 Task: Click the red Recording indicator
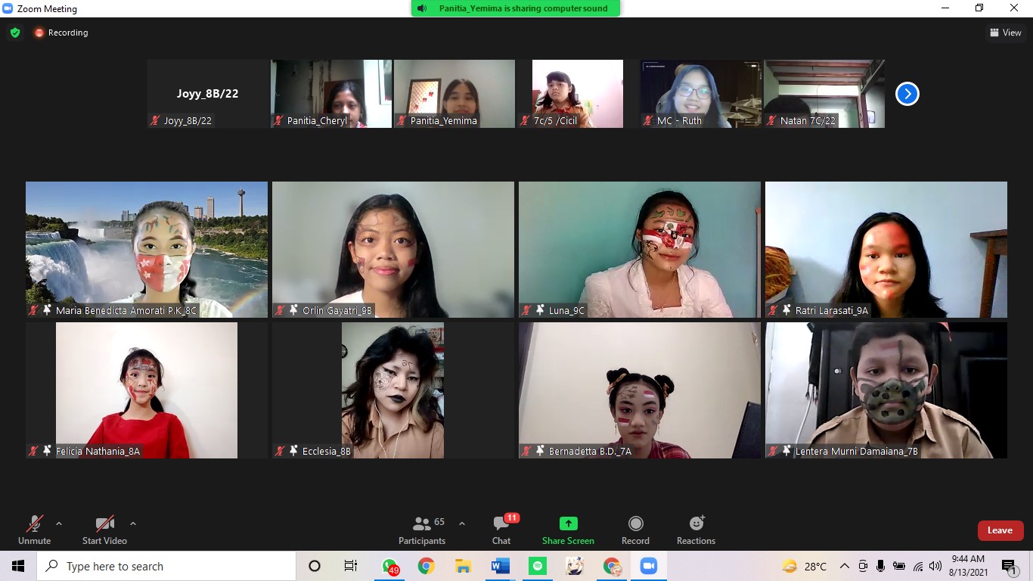pyautogui.click(x=60, y=33)
